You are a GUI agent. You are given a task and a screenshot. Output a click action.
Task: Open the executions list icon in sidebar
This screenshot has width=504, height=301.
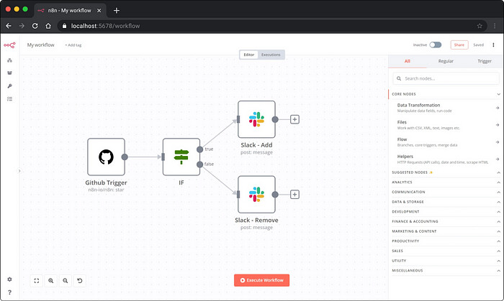tap(9, 99)
